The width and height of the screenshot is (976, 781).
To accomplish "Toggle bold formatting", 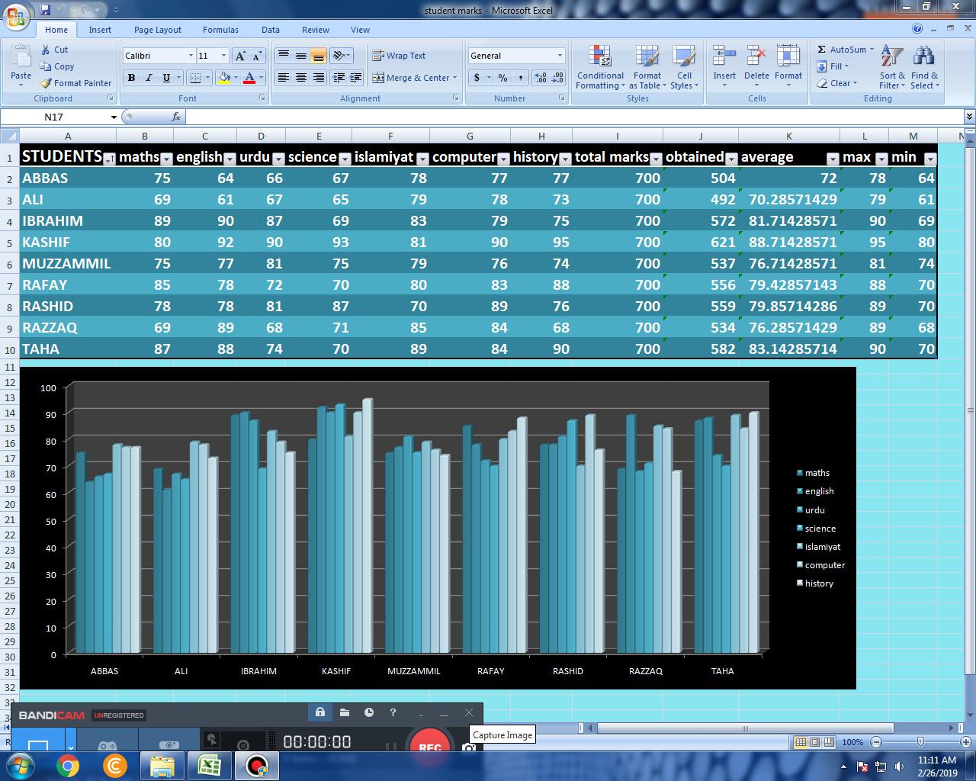I will [x=130, y=78].
